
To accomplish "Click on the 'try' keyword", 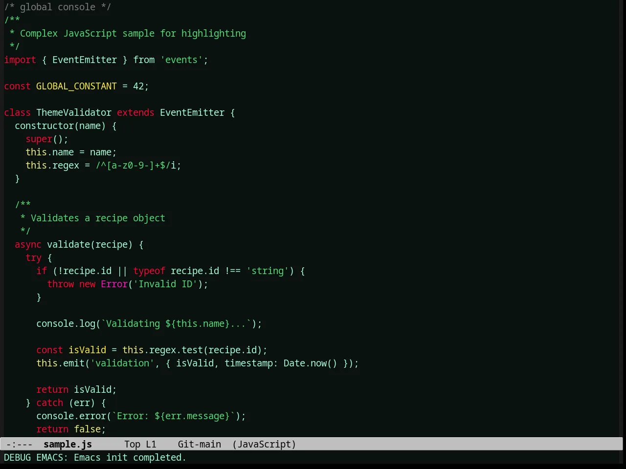I will 33,257.
